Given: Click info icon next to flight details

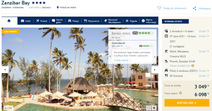Looking at the screenshot, I should (x=193, y=66).
